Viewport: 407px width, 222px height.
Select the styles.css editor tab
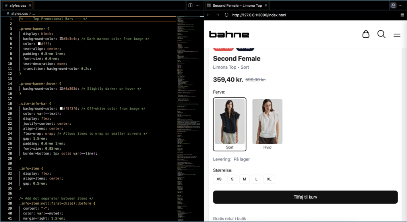click(x=17, y=6)
